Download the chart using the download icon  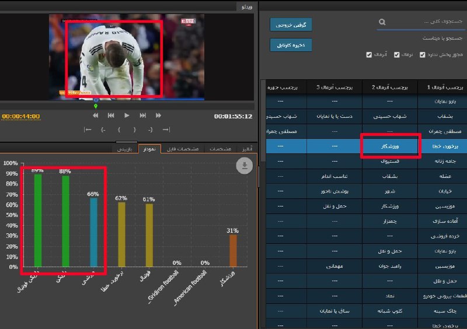[244, 166]
